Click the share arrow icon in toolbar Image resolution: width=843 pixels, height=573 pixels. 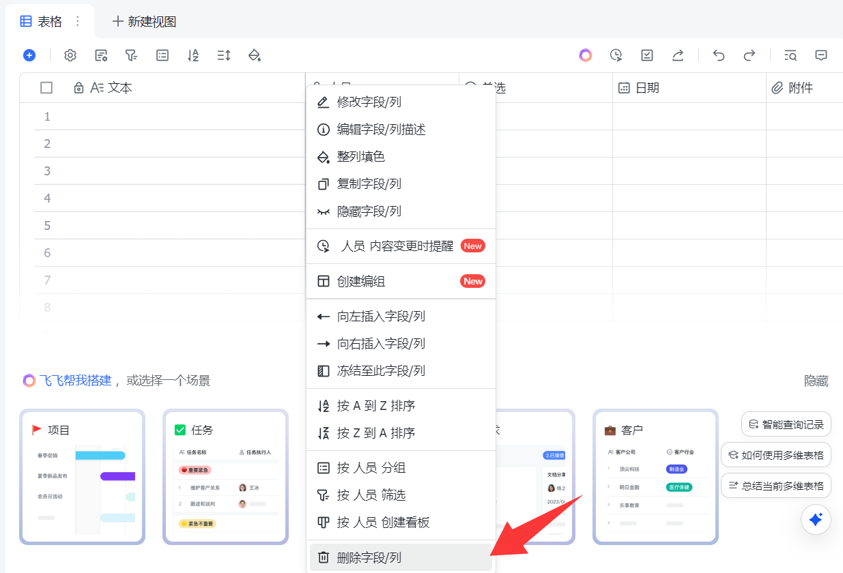[678, 55]
